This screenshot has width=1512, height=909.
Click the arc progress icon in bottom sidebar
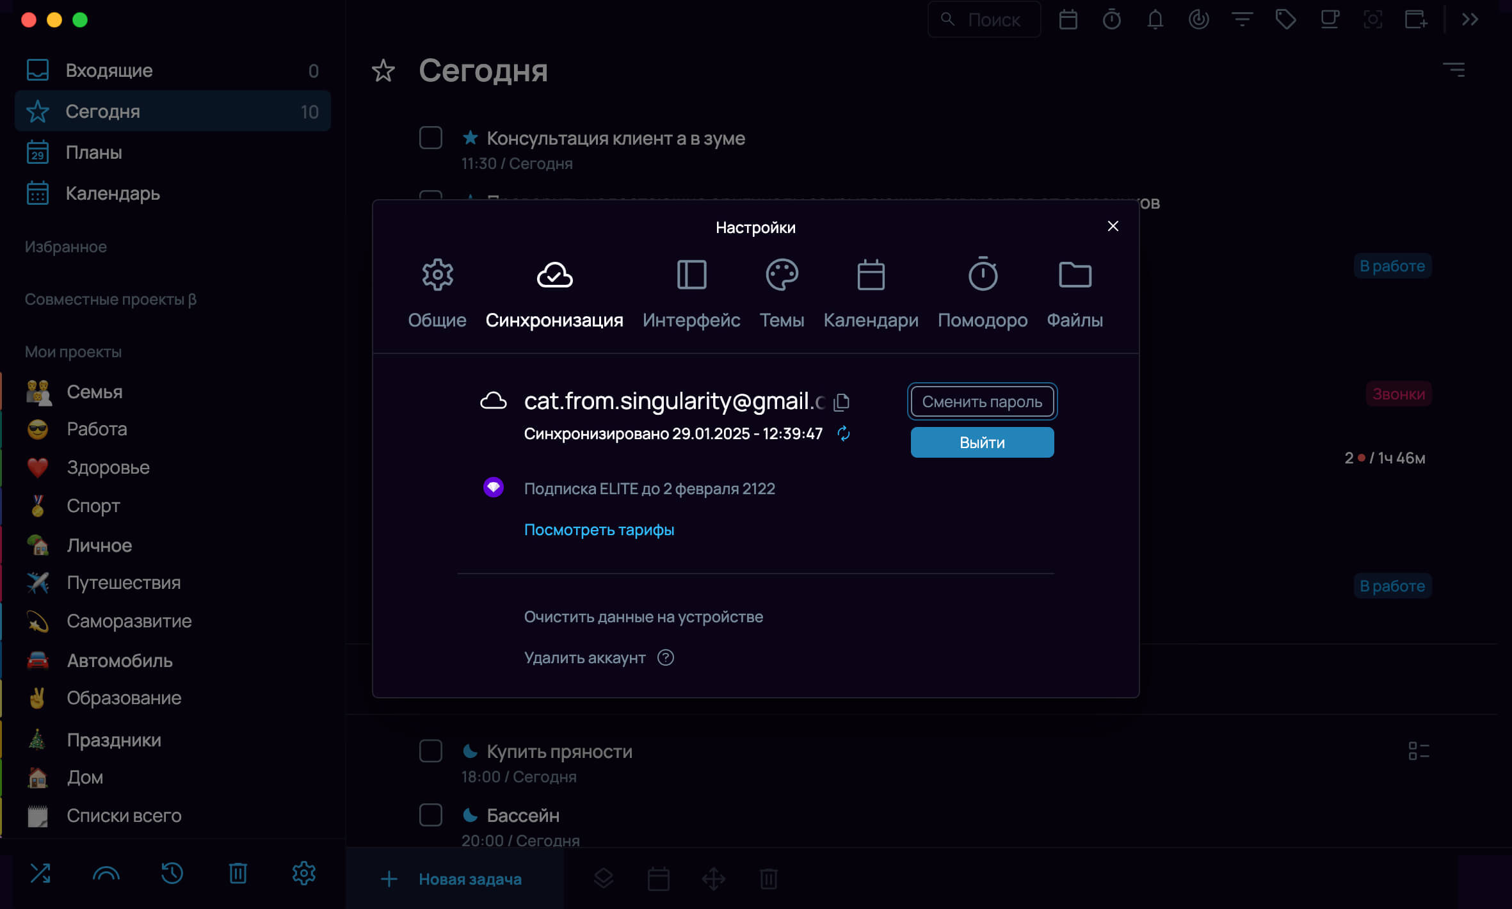pos(106,873)
